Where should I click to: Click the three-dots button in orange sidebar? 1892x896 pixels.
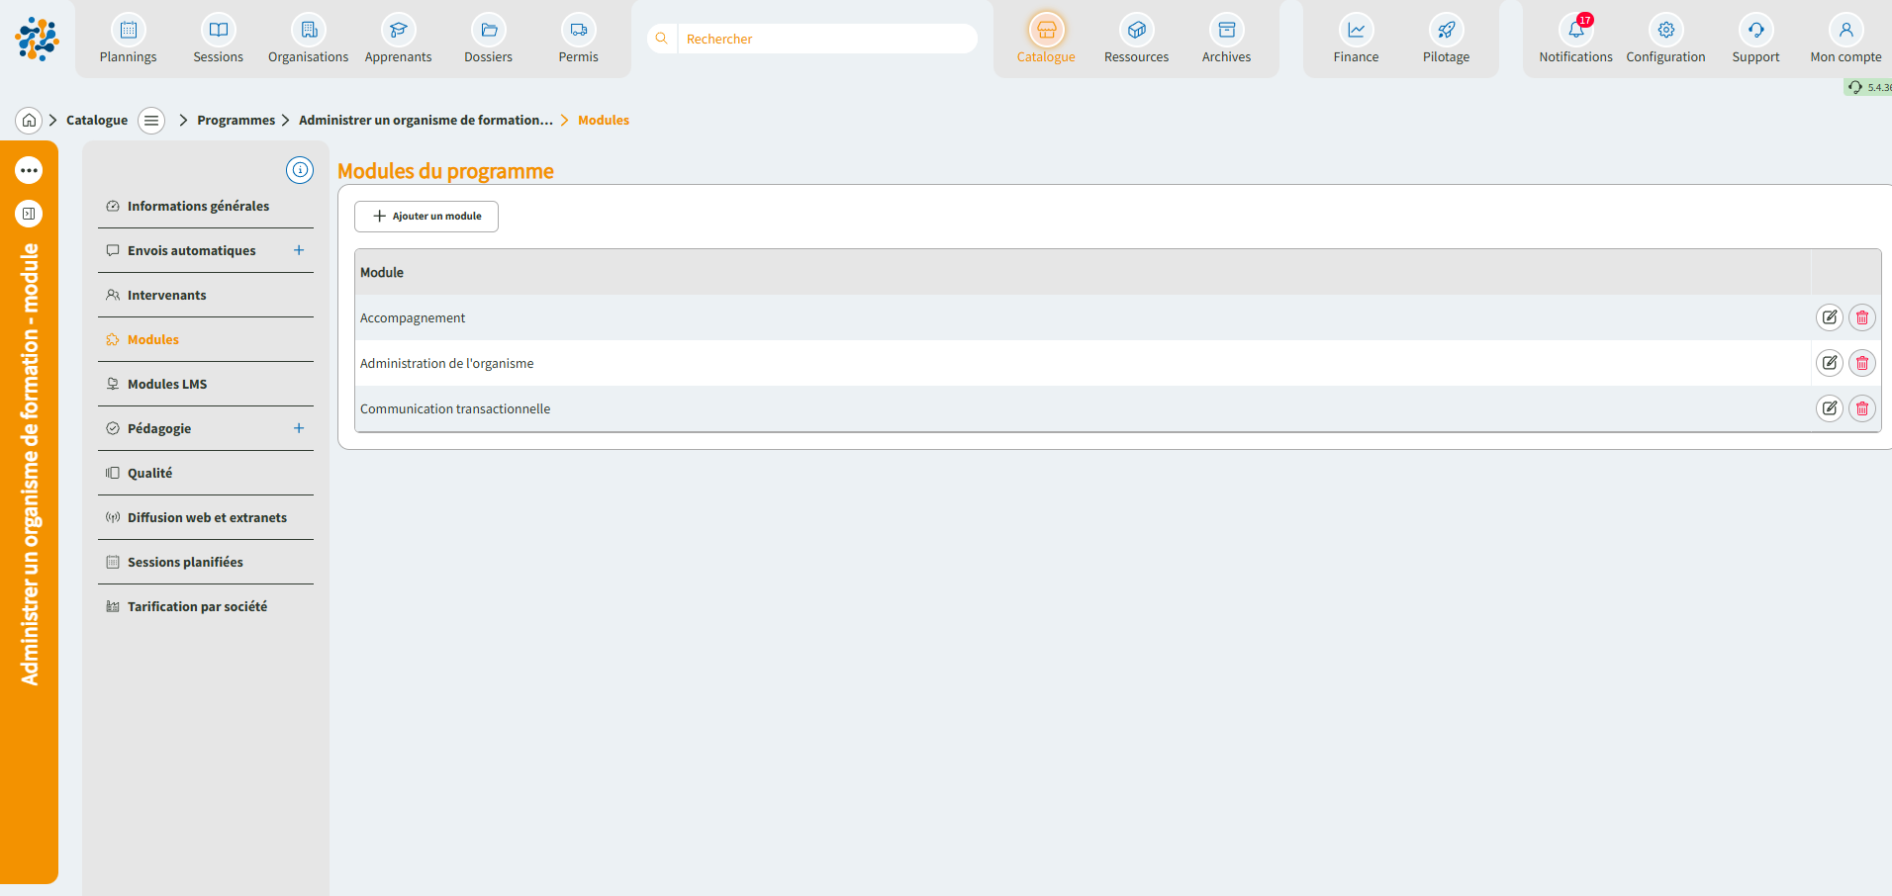point(29,170)
